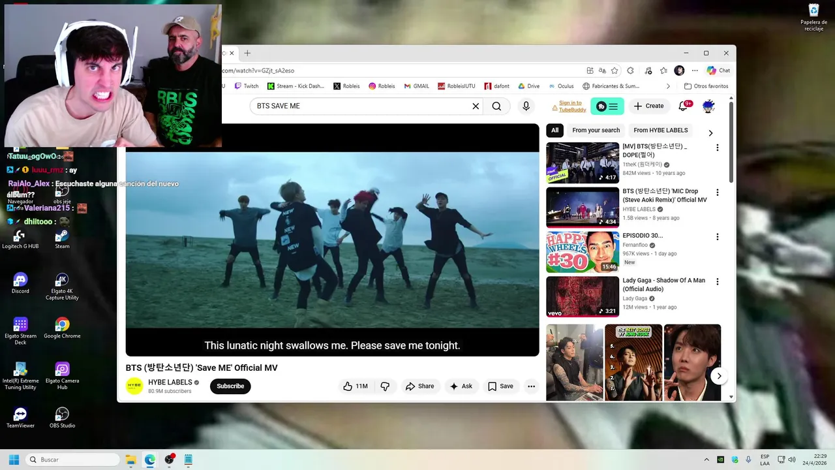The height and width of the screenshot is (470, 835).
Task: Open the Stream - Kick Dashboard bookmark
Action: coord(296,86)
